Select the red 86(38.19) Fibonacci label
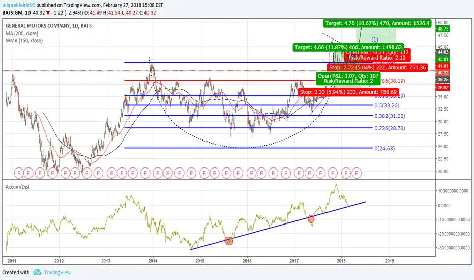This screenshot has width=474, height=280. click(393, 81)
